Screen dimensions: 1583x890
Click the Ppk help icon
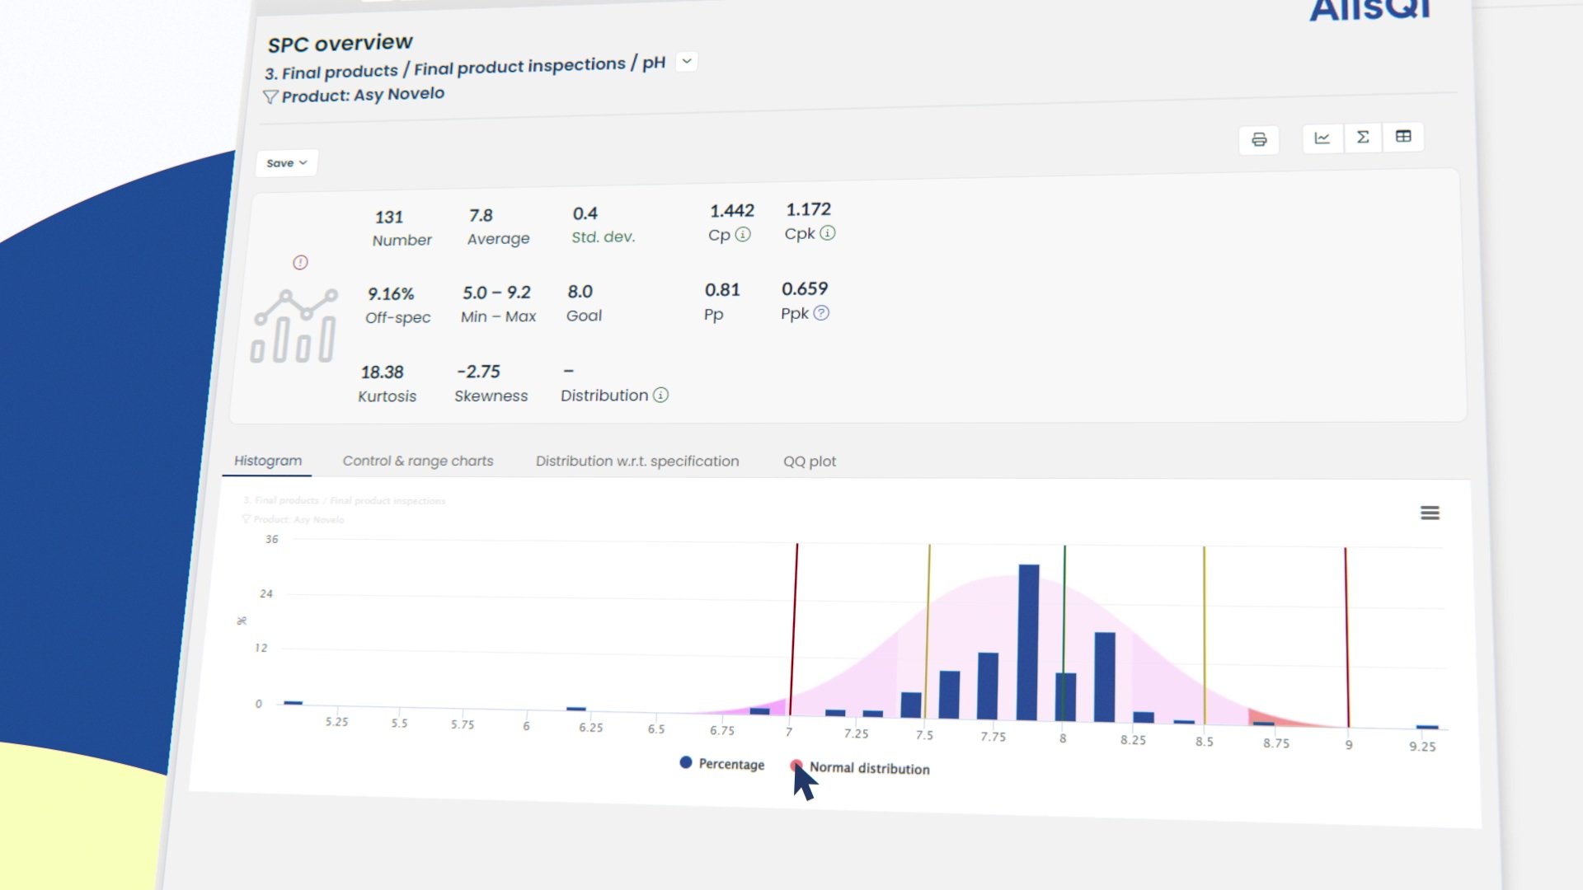(821, 313)
